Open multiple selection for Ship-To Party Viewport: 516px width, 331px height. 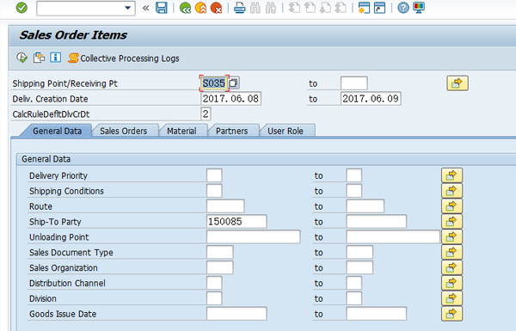451,222
